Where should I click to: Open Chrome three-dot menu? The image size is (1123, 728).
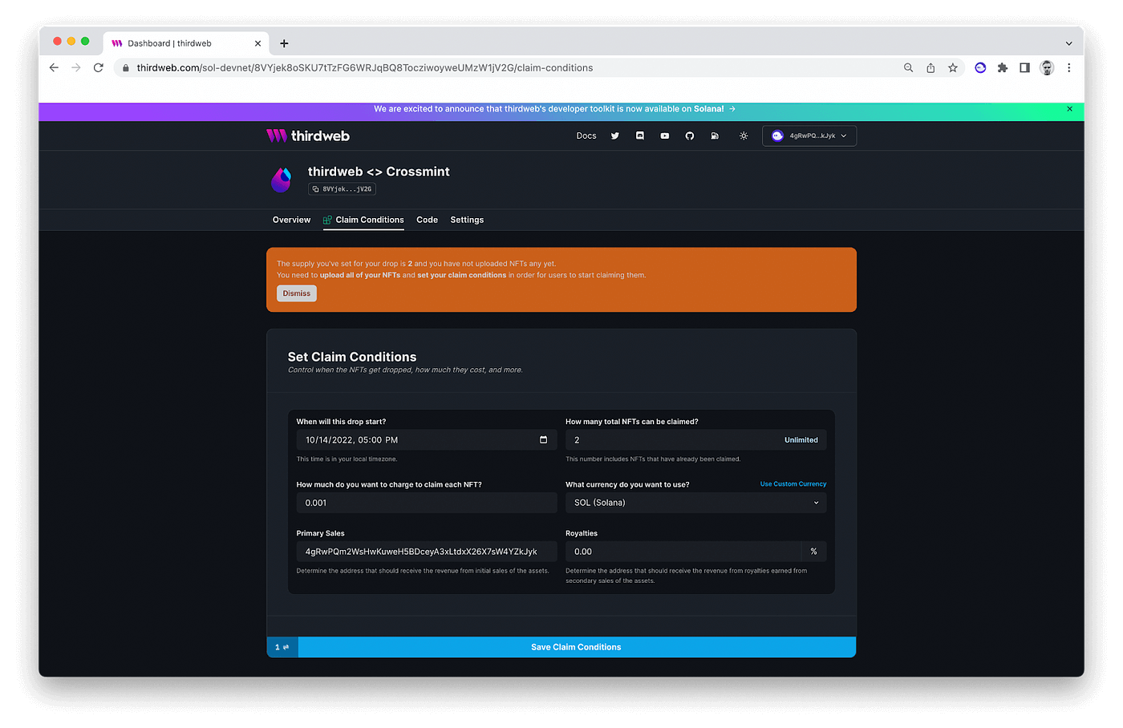point(1069,68)
